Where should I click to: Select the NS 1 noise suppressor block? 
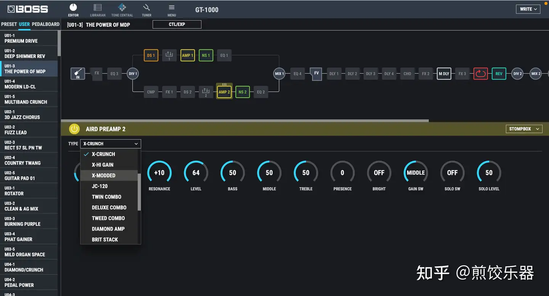tap(206, 55)
